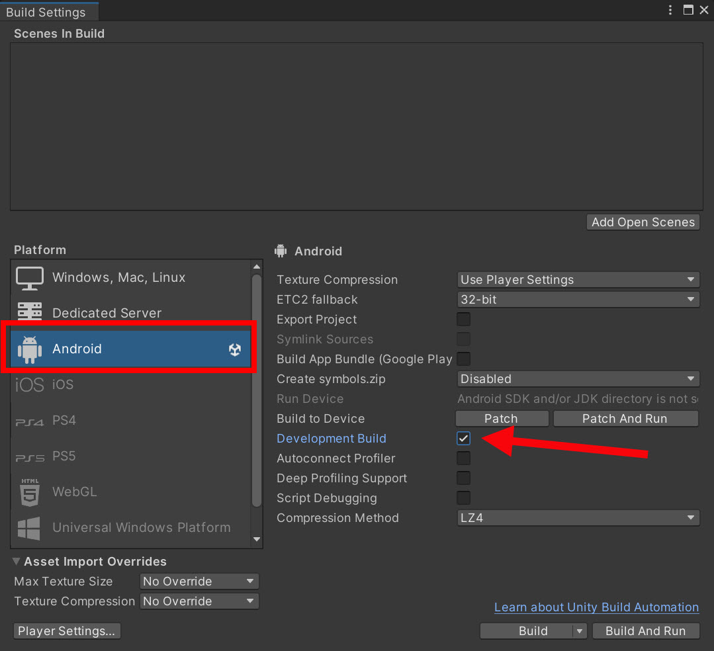
Task: Select the iOS platform row
Action: click(130, 384)
